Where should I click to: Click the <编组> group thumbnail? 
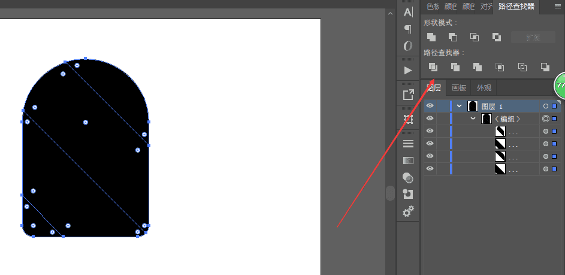pyautogui.click(x=487, y=119)
